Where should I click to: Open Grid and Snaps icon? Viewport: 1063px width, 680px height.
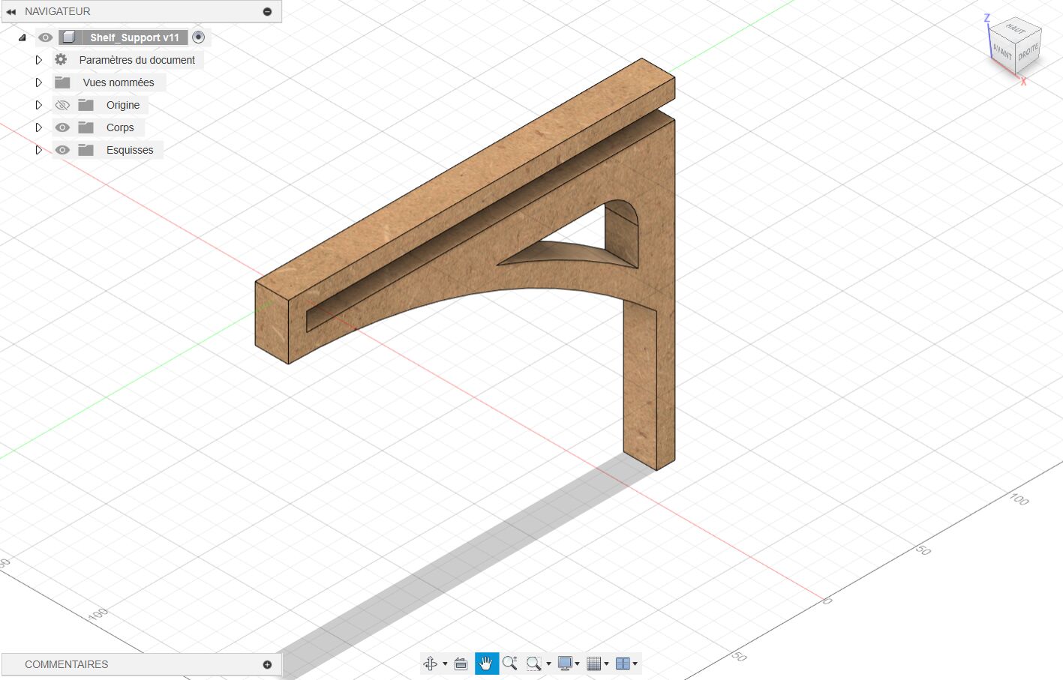click(x=594, y=664)
